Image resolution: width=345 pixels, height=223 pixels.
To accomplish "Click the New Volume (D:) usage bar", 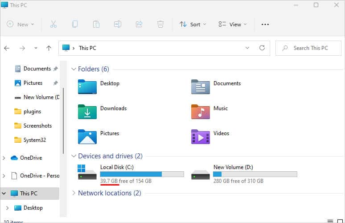I will [255, 174].
